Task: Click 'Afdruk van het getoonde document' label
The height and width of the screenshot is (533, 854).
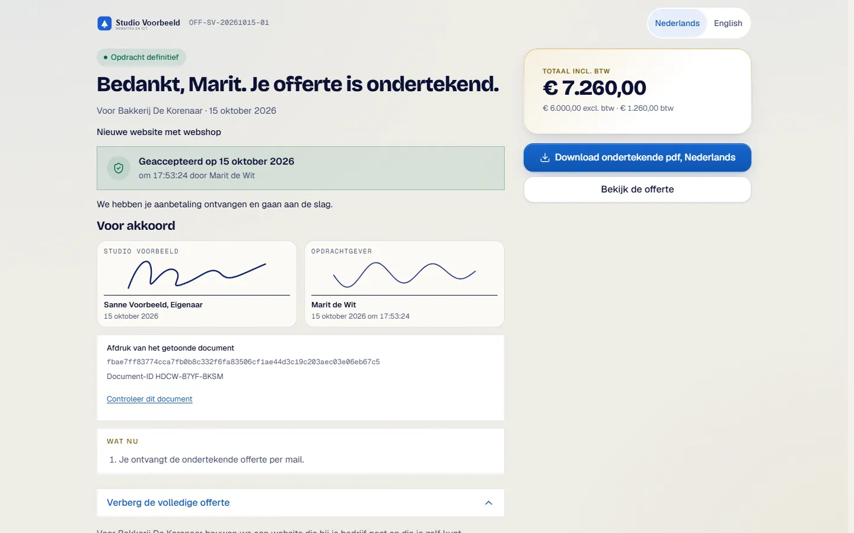Action: 170,348
